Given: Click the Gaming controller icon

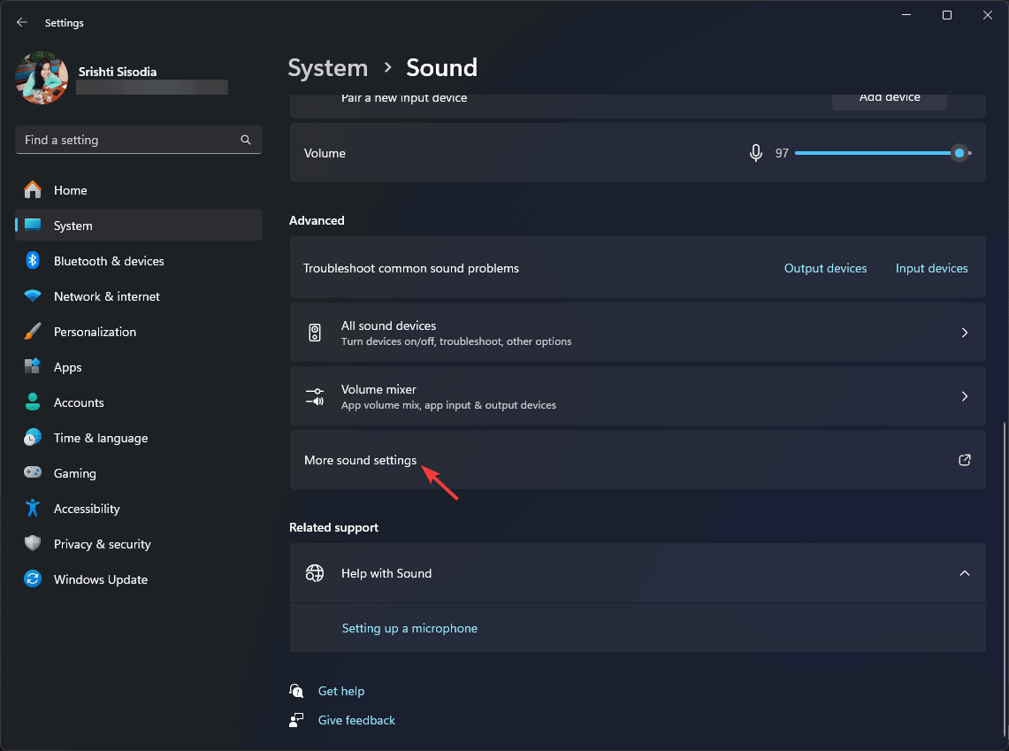Looking at the screenshot, I should 33,473.
